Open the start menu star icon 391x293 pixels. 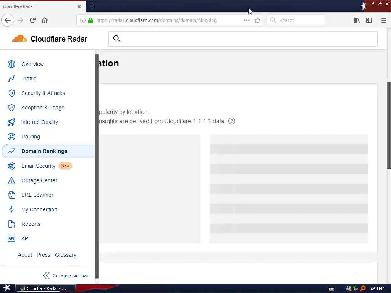[7, 288]
